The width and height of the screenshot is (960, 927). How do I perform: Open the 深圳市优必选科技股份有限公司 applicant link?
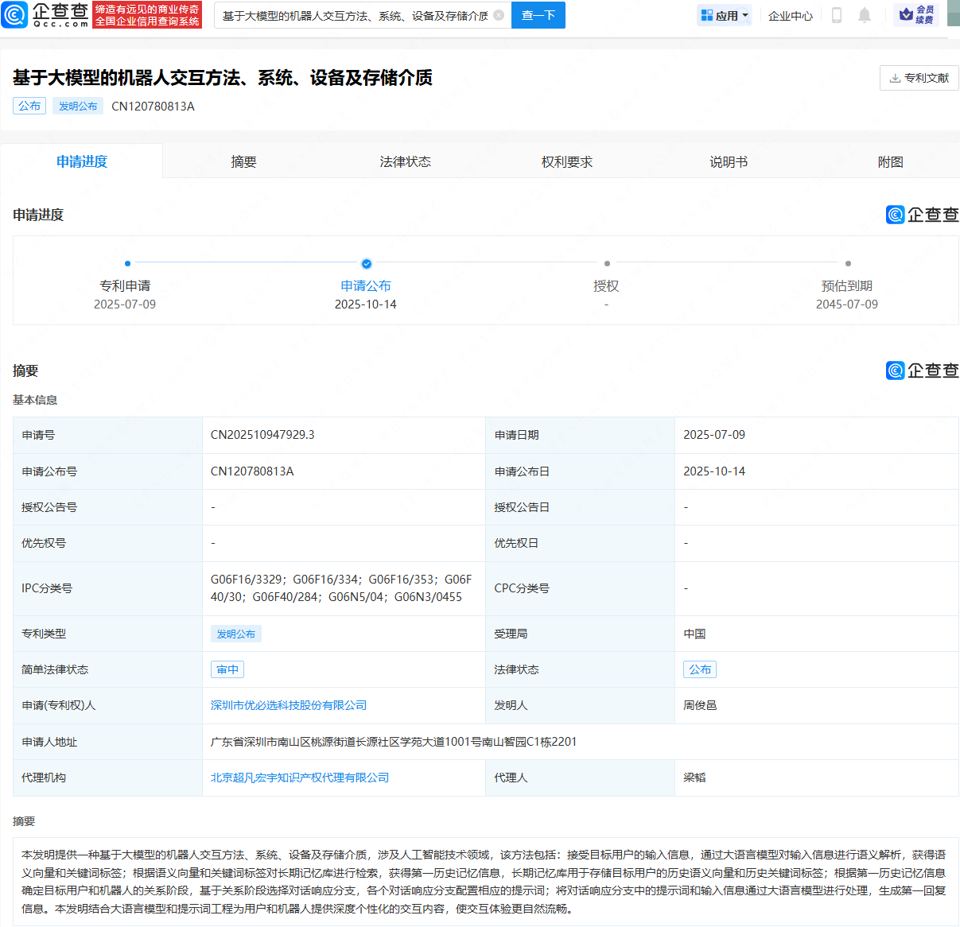289,705
